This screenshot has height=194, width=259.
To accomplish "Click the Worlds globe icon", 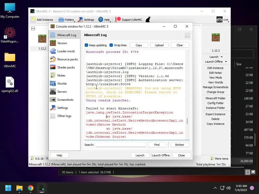I will [53, 83].
